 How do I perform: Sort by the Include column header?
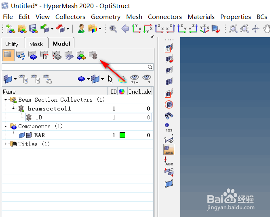click(x=140, y=92)
